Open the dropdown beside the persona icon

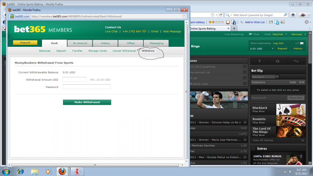click(309, 15)
